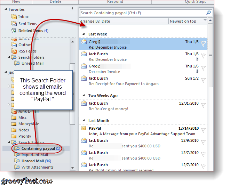
Task: Click the folder pane scrollbar thumb
Action: [x=72, y=94]
